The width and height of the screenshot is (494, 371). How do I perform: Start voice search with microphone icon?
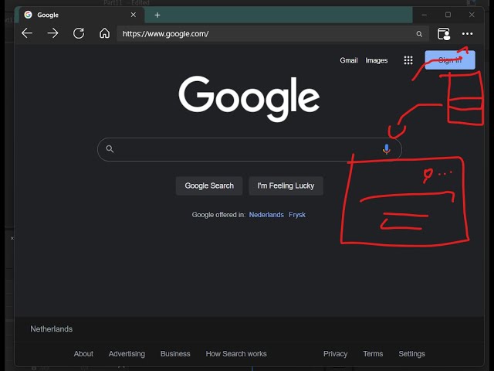point(386,149)
